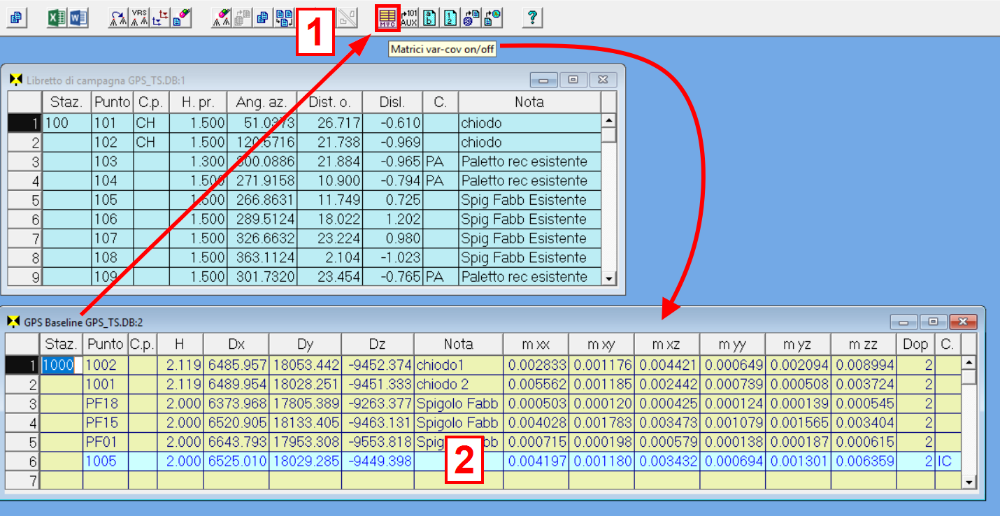Screen dimensions: 1000x516
Task: Click the red axes coordinate icon
Action: pos(160,17)
